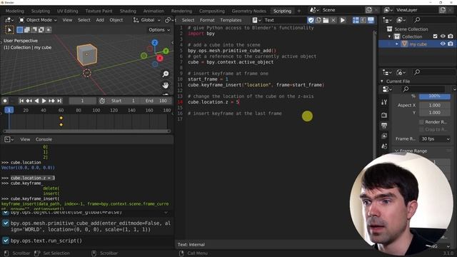457x257 pixels.
Task: Add a new workspace with plus button
Action: click(x=298, y=11)
